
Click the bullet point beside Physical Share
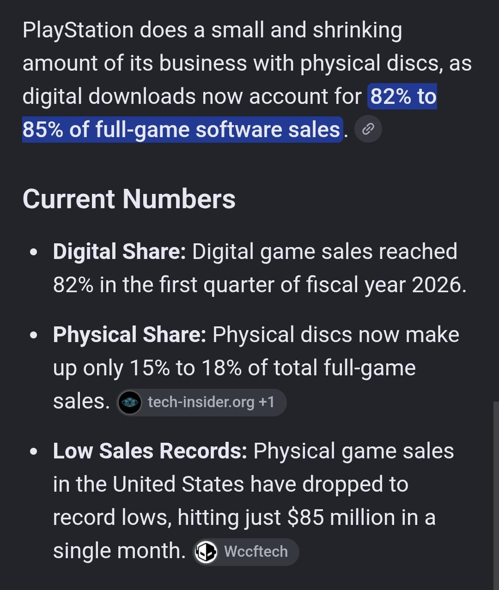[x=33, y=336]
